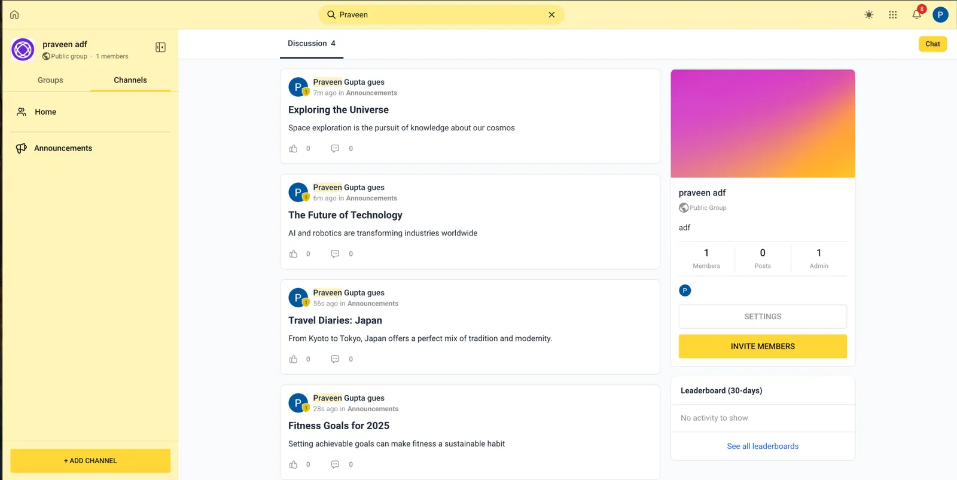Viewport: 957px width, 480px height.
Task: Toggle the light/dark theme sun icon
Action: click(868, 14)
